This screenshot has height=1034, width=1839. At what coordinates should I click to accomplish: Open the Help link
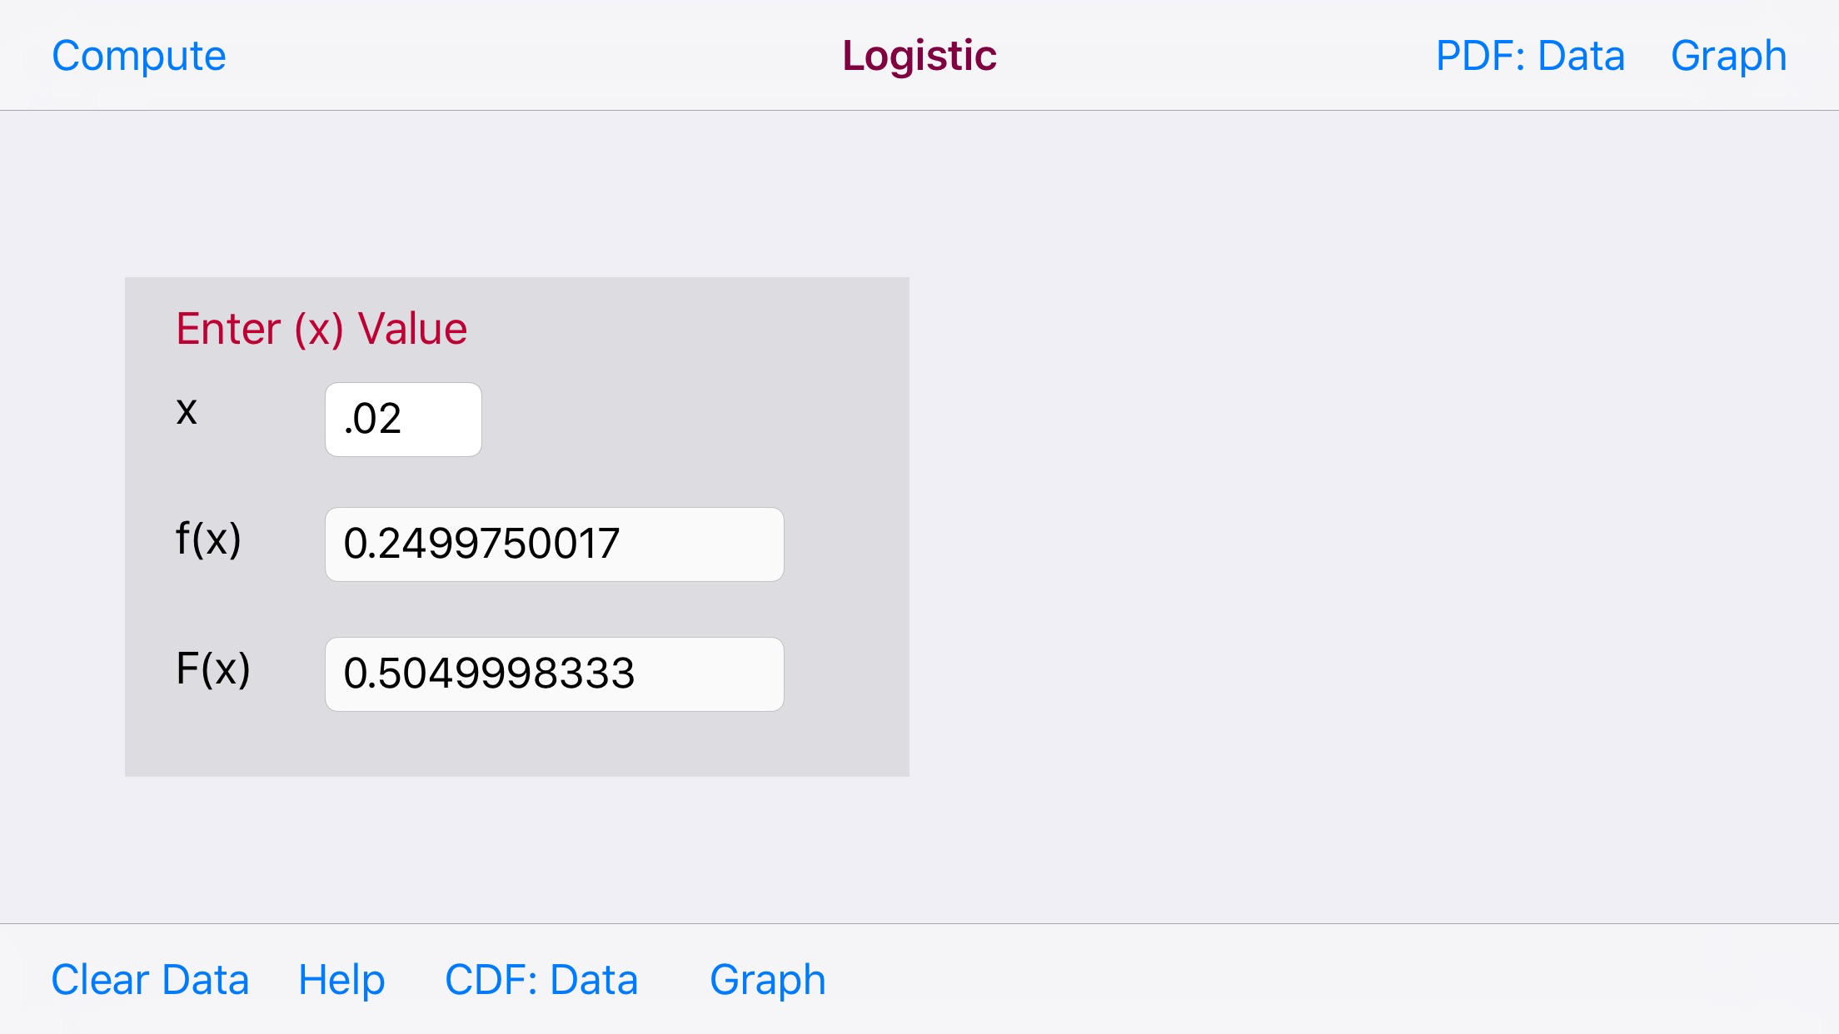point(341,980)
